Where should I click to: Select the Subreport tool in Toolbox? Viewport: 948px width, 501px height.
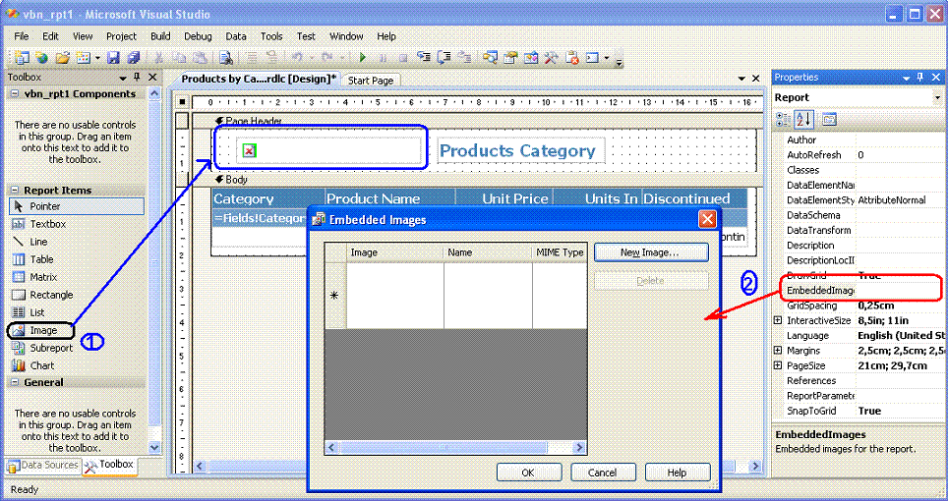(x=50, y=348)
